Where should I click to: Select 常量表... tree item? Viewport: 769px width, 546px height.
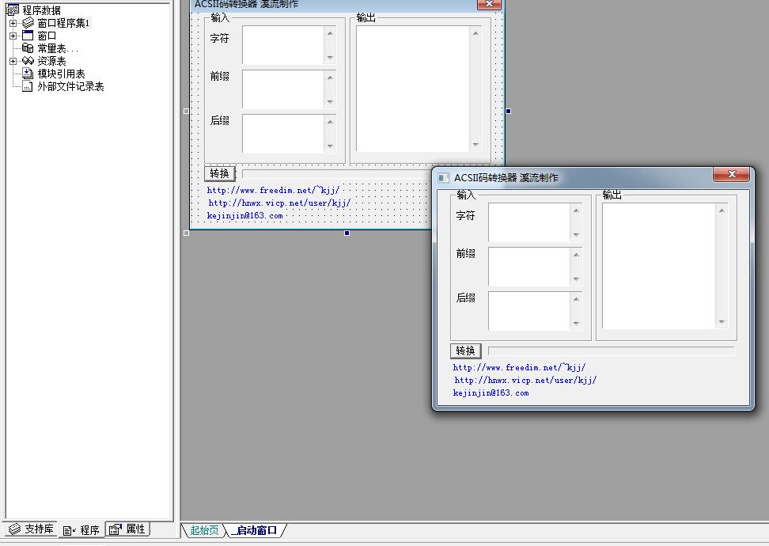coord(58,48)
